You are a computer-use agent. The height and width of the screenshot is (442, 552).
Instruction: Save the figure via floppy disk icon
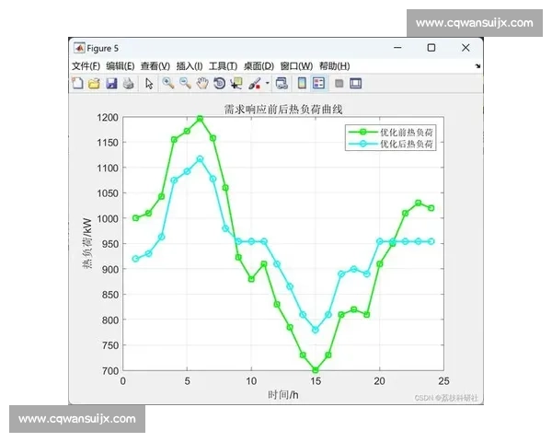[x=111, y=84]
